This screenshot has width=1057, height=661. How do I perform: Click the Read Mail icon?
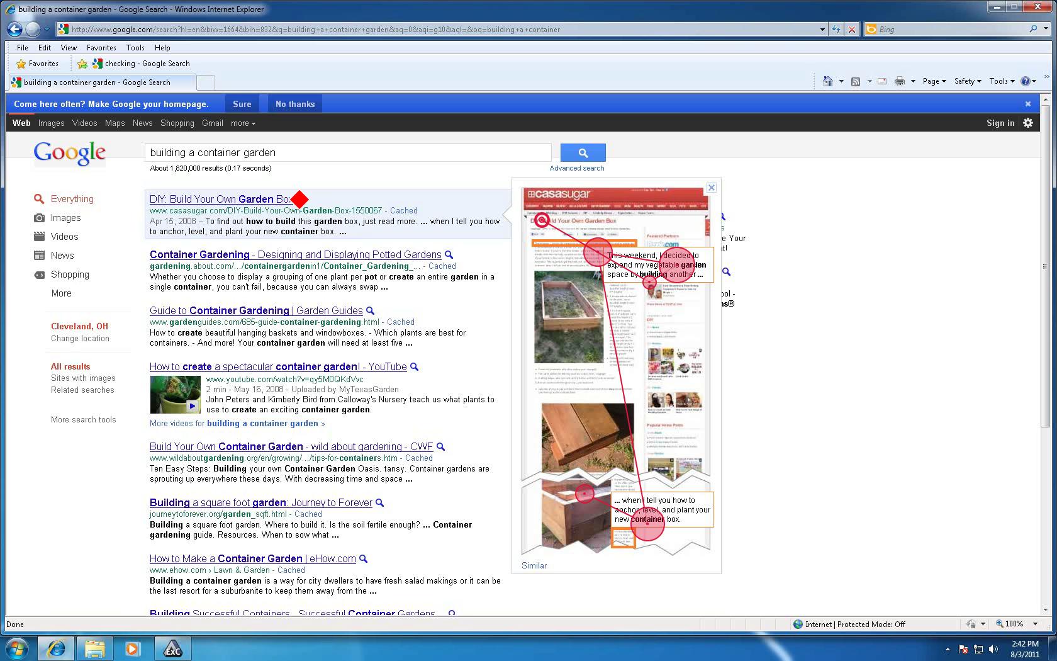coord(882,81)
